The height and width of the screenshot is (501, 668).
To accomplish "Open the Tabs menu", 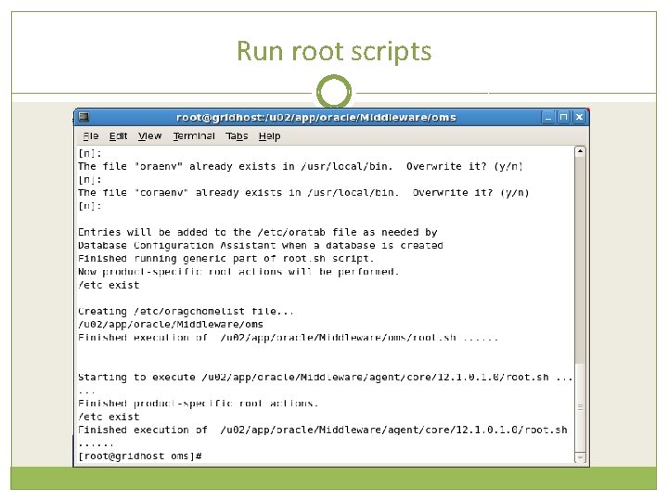I will click(237, 135).
